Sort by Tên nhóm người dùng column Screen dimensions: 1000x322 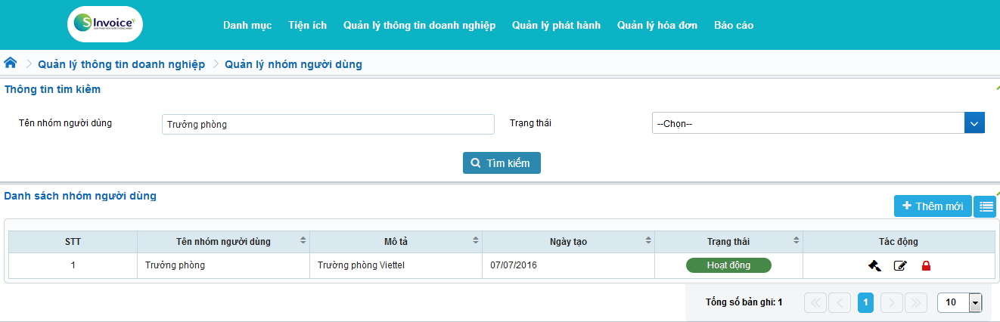pyautogui.click(x=303, y=241)
